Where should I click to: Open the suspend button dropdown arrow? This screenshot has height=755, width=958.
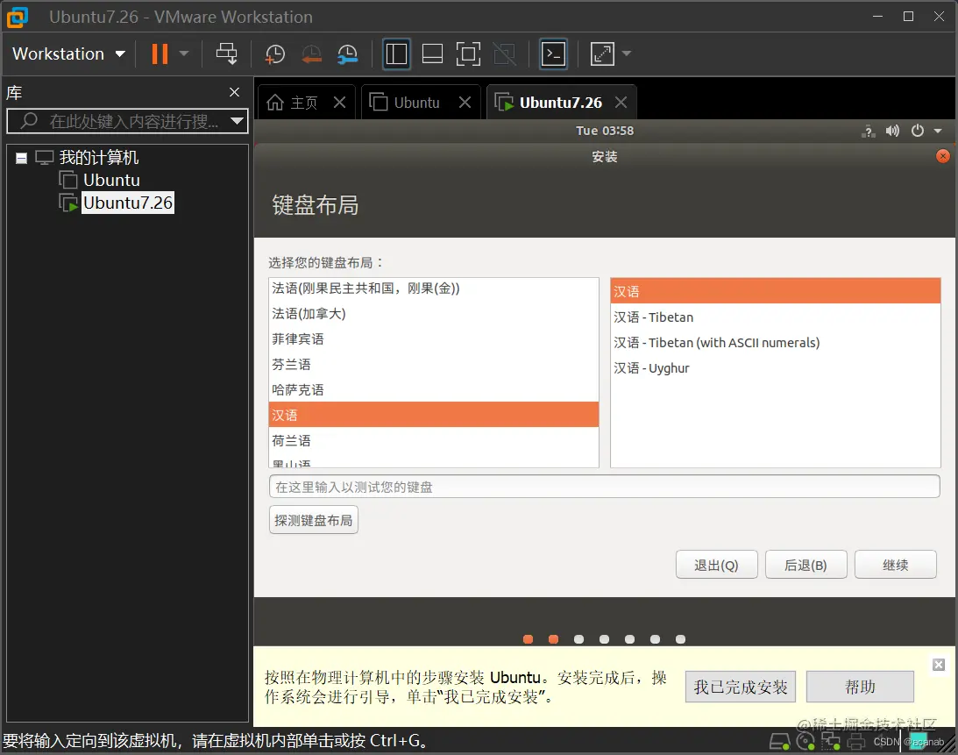point(182,53)
